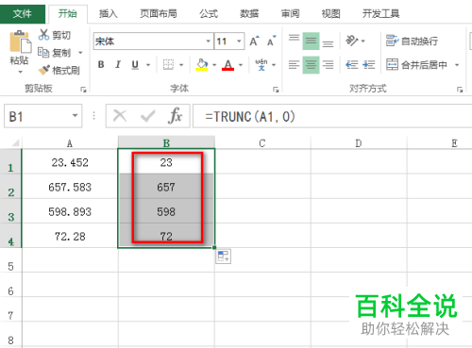Viewport: 472px width, 348px height.
Task: Apply red font color A
Action: (228, 65)
